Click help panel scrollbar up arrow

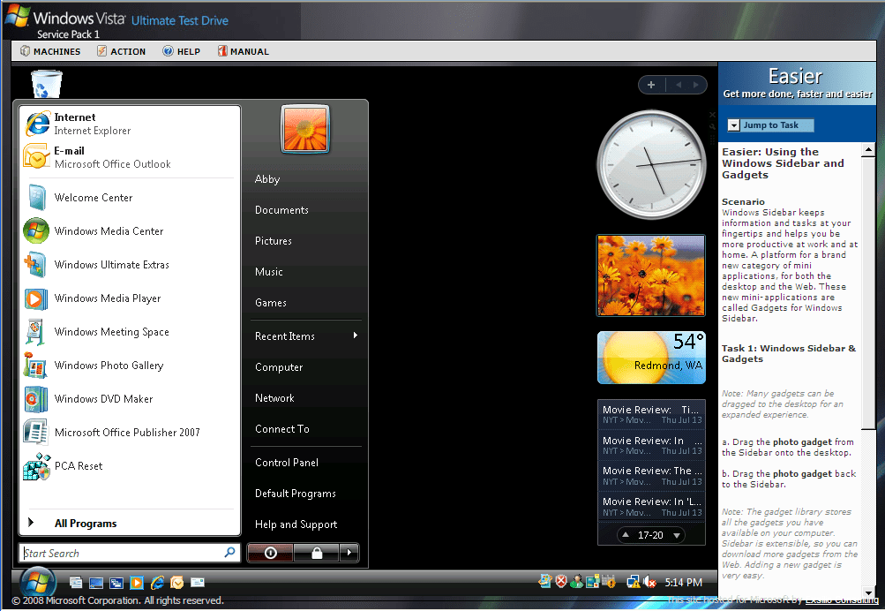coord(868,149)
